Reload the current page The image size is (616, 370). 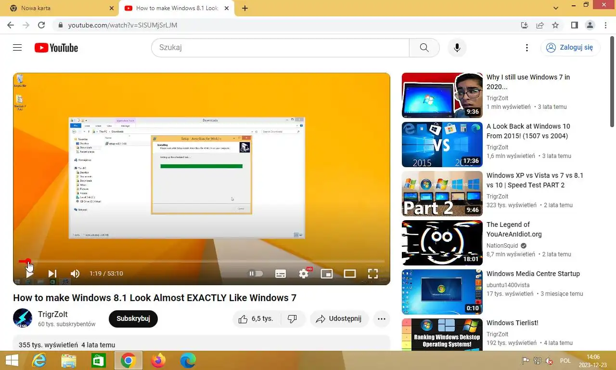click(41, 25)
